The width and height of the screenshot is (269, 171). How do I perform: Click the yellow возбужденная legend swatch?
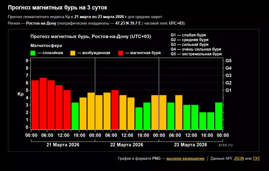pos(73,53)
